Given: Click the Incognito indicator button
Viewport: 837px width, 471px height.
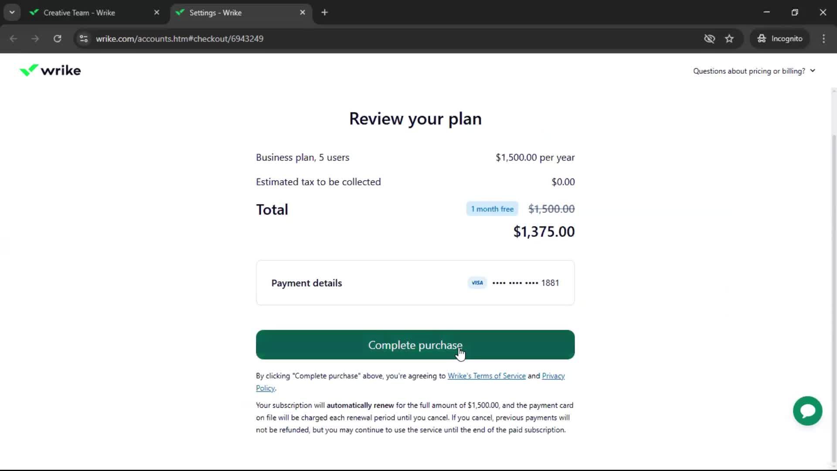Looking at the screenshot, I should 780,38.
